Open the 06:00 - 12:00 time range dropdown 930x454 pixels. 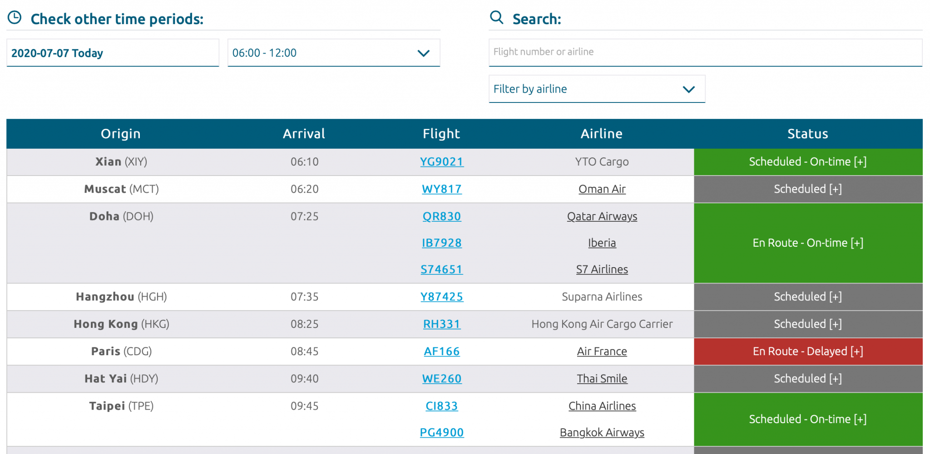pos(333,53)
